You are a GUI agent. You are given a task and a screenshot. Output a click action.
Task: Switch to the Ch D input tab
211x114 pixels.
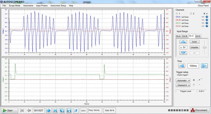point(198,36)
